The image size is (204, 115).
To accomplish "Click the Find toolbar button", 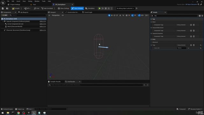I will pyautogui.click(x=37, y=8).
